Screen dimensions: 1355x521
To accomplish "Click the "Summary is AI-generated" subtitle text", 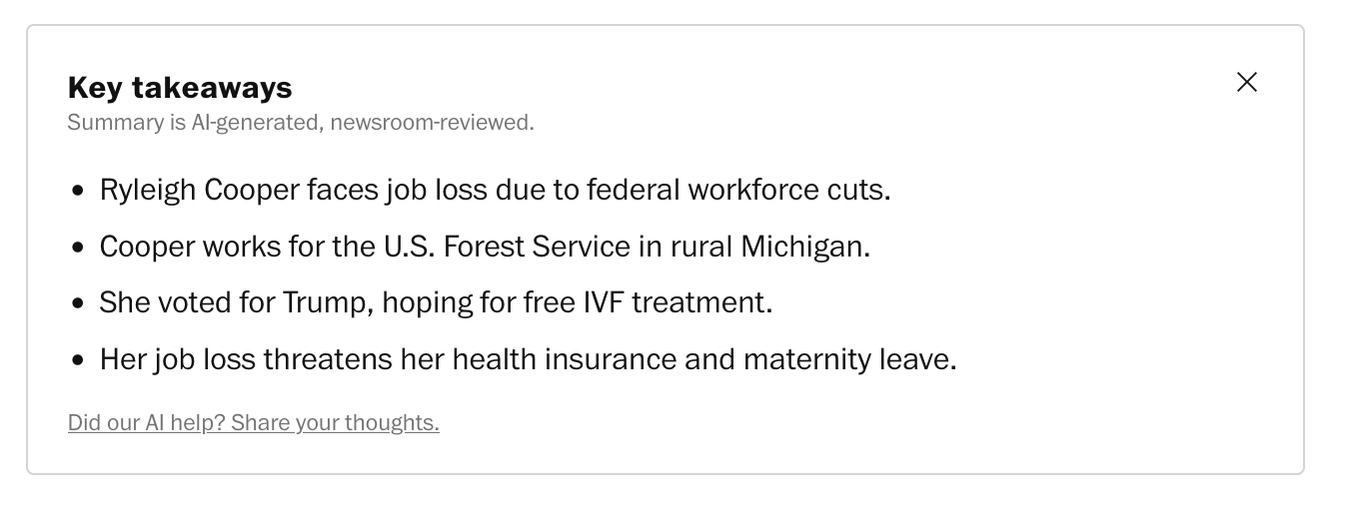I will (196, 123).
